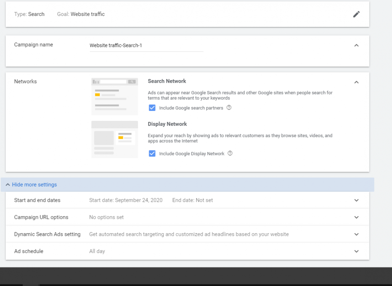The width and height of the screenshot is (392, 286).
Task: Click the Type: Search label
Action: point(29,14)
